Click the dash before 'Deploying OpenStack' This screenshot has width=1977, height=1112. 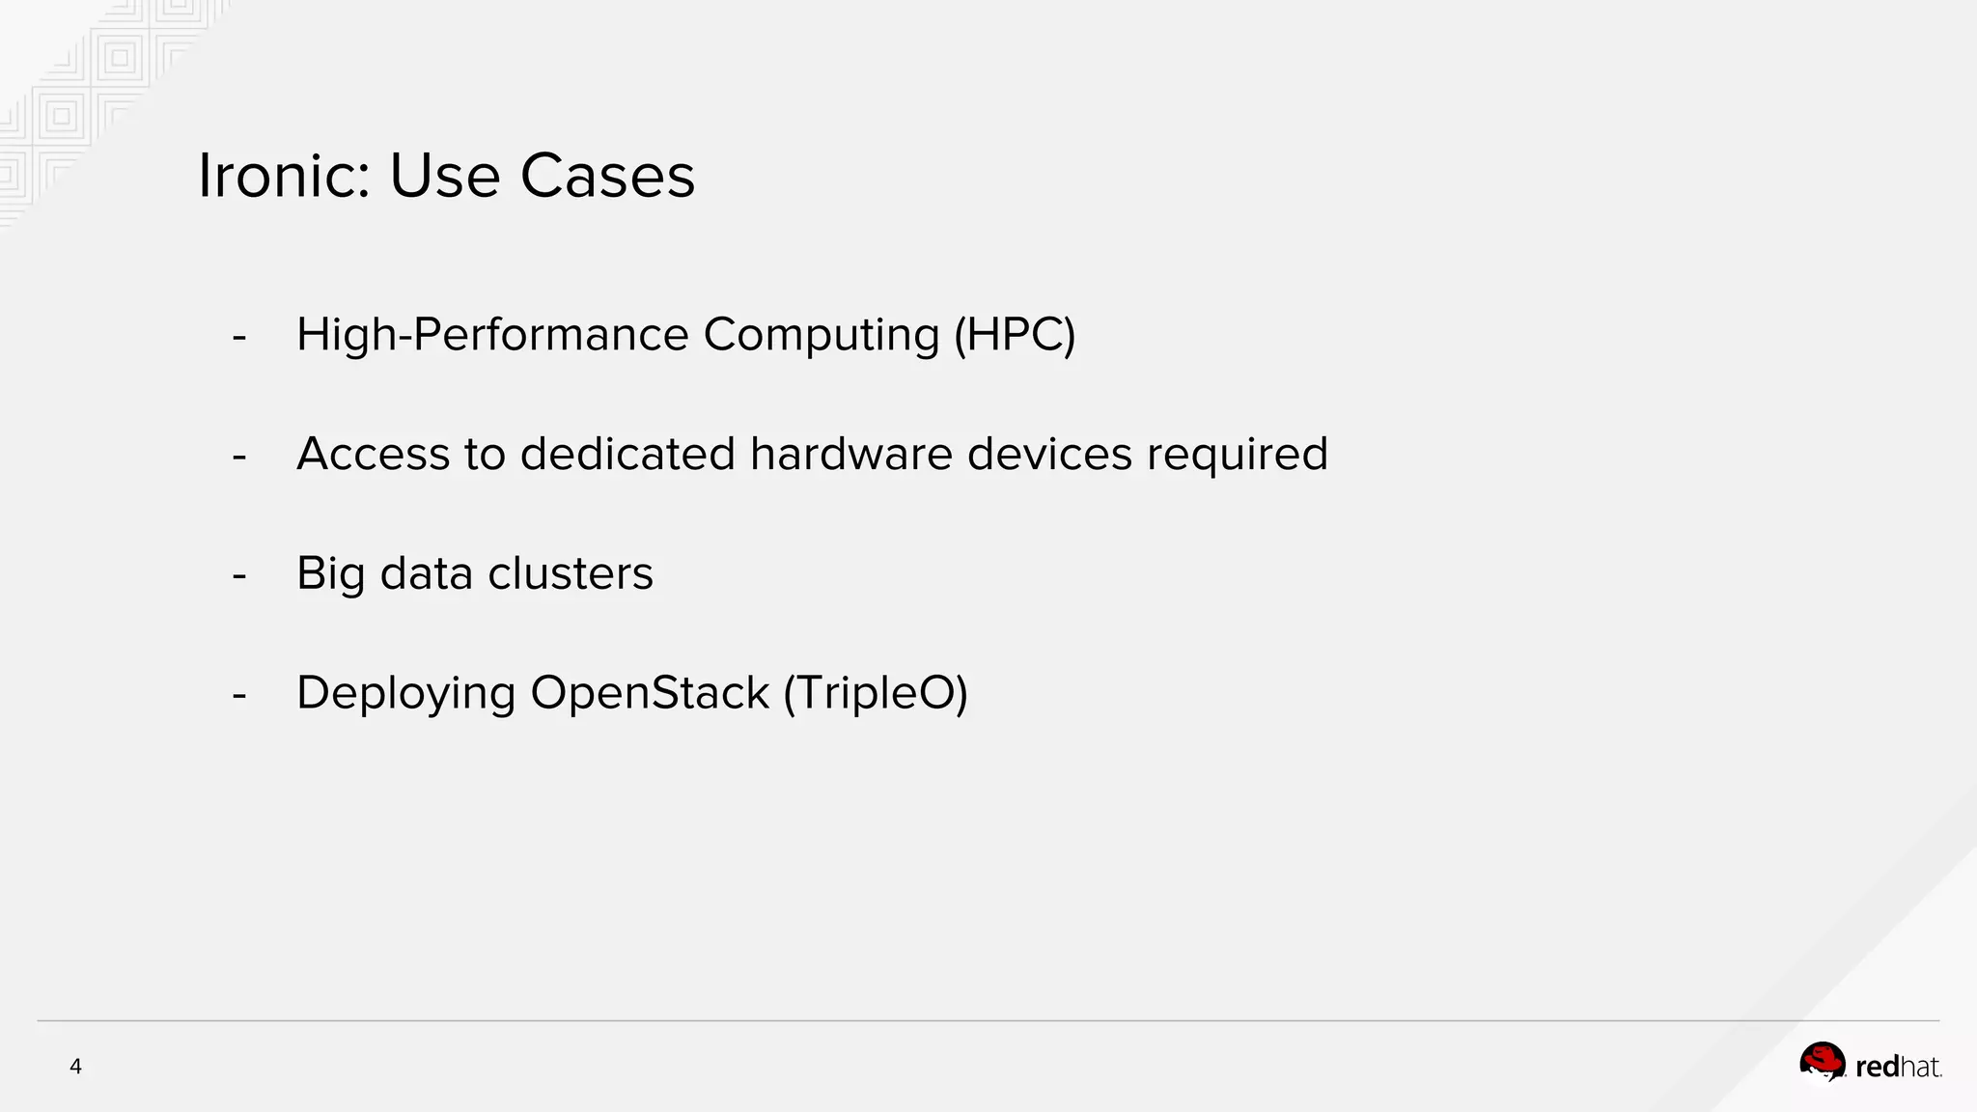pos(239,695)
